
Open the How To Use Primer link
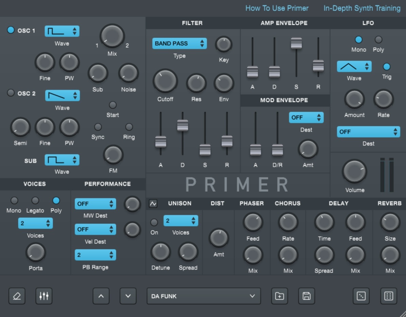point(277,8)
